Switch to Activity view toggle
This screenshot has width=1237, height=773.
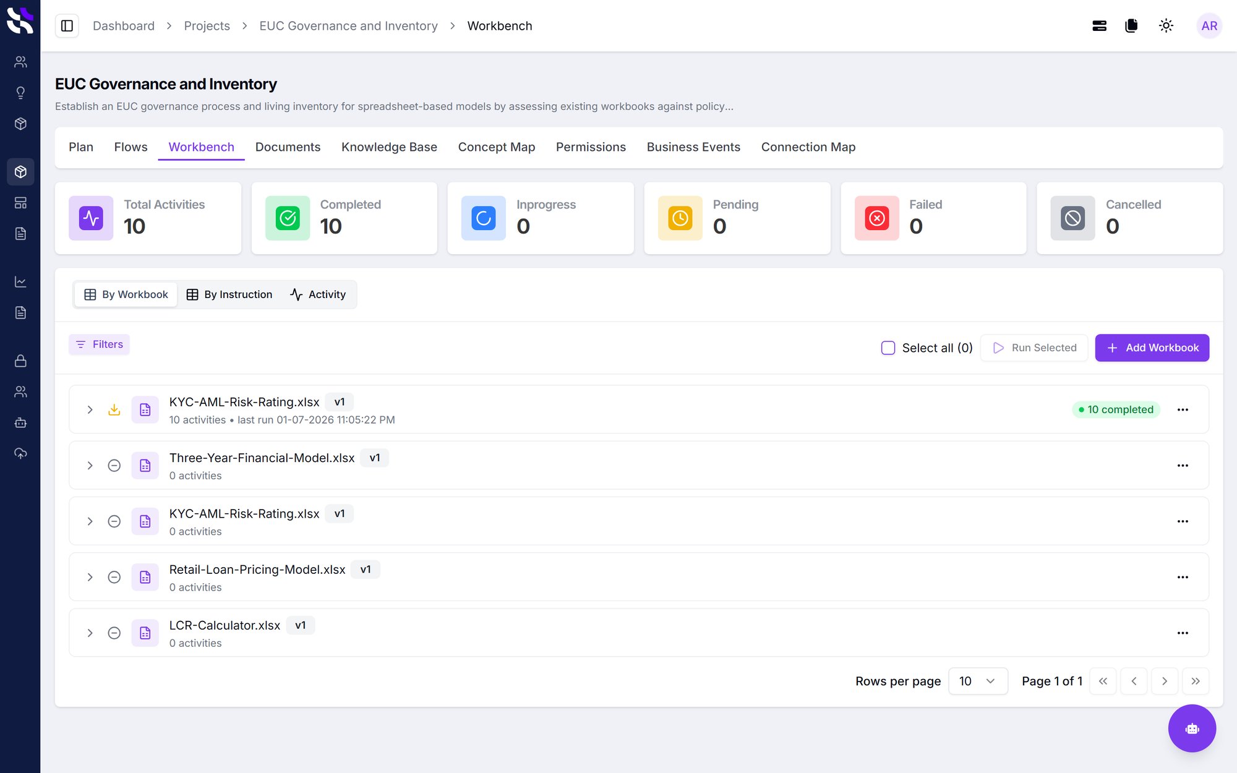pyautogui.click(x=318, y=294)
